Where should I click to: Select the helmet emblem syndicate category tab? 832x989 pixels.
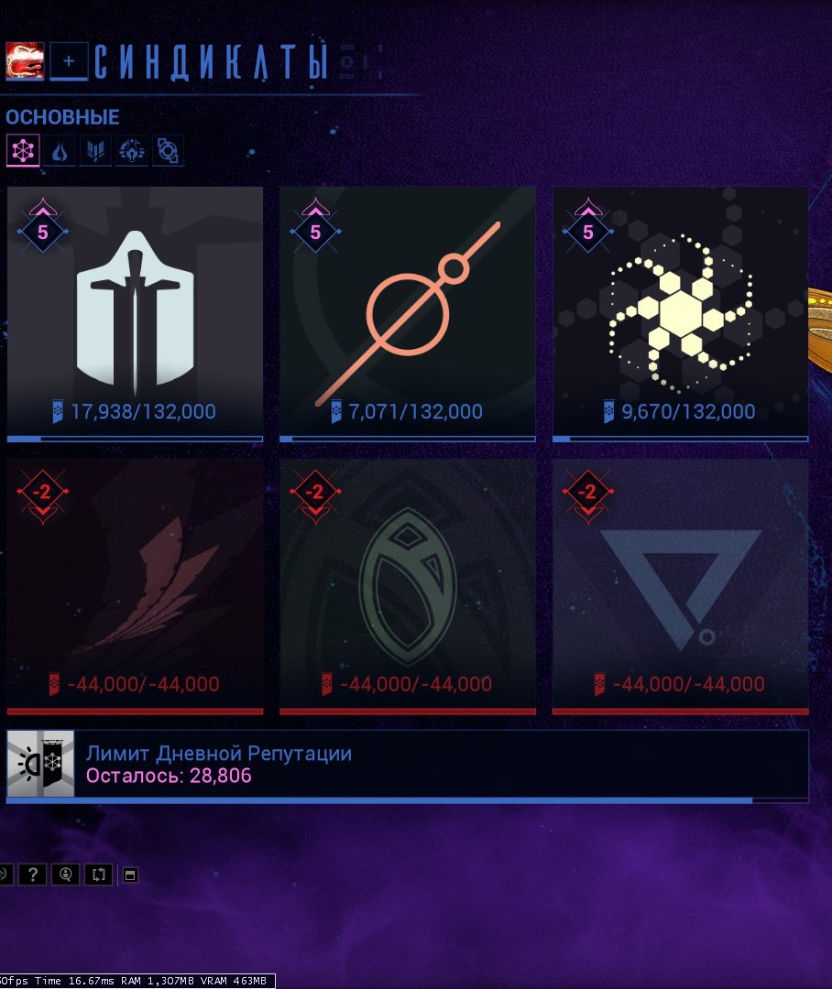[x=131, y=151]
